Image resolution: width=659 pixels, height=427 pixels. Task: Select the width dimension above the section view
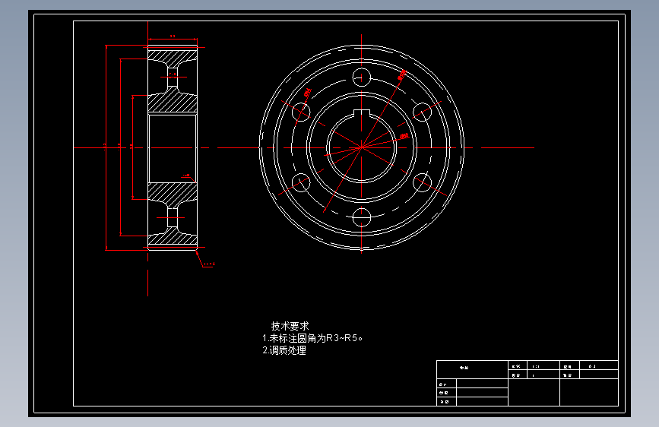point(173,36)
